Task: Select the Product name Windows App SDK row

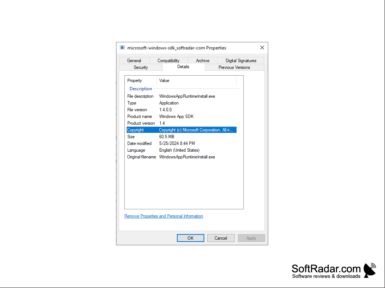Action: (181, 116)
